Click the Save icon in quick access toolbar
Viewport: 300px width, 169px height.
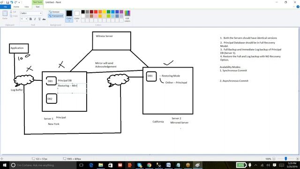tap(7, 2)
